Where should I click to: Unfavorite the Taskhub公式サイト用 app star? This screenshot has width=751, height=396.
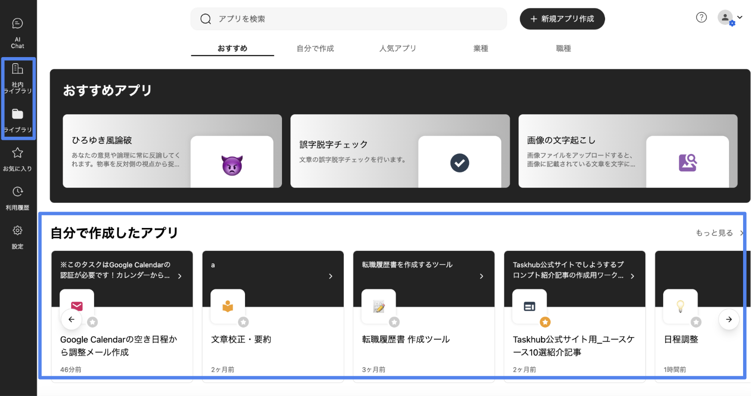[545, 322]
